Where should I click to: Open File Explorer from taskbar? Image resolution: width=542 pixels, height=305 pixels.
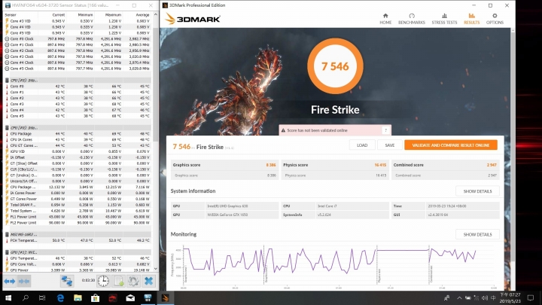(78, 297)
